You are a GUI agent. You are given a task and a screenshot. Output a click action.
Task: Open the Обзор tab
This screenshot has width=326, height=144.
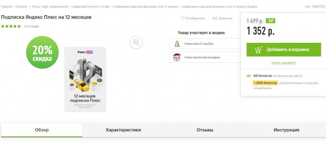(42, 130)
